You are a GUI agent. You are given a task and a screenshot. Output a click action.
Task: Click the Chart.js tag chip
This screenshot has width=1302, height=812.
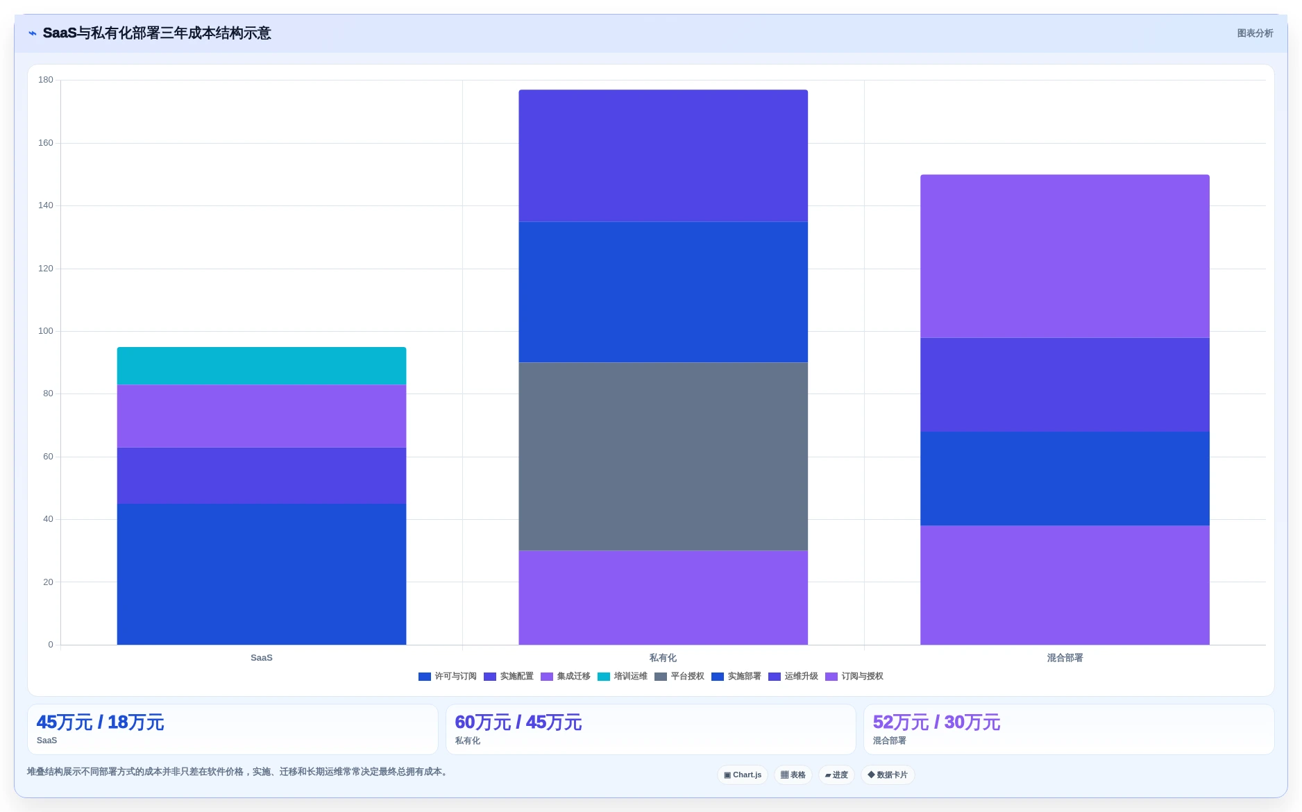point(742,775)
